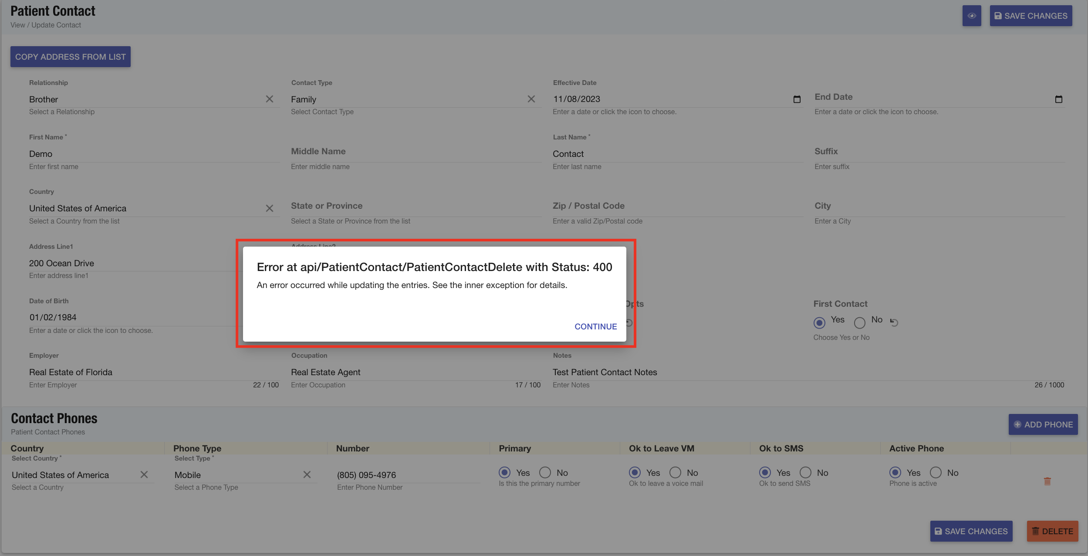Open the End Date calendar picker
The width and height of the screenshot is (1088, 556).
pos(1058,99)
